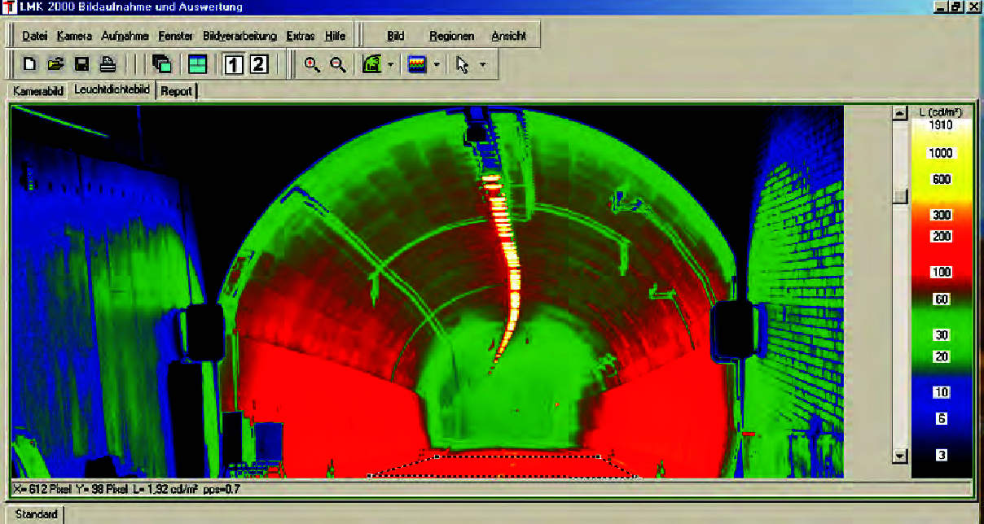This screenshot has height=524, width=984.
Task: Click the tile windows icon
Action: point(197,64)
